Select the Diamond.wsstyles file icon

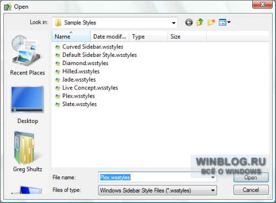point(58,63)
